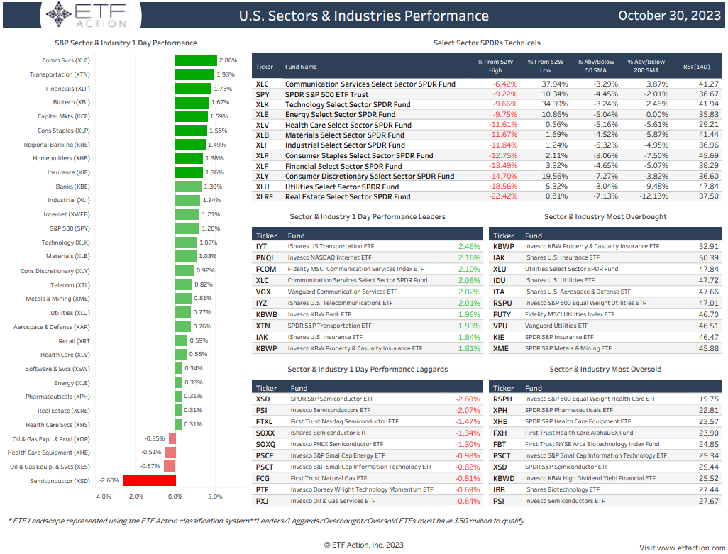Select the October 30, 2023 report date
Viewport: 728px width, 554px height.
669,16
